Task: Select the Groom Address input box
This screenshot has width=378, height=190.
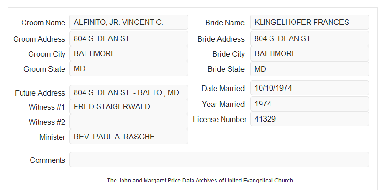Action: (x=129, y=38)
